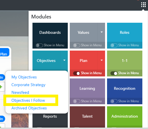Expand the Plan module dropdown arrow
This screenshot has width=148, height=129.
[x=102, y=60]
